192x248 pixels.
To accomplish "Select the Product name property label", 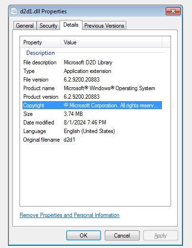I will coord(39,88).
